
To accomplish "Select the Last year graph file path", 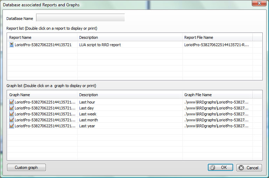I will click(216, 126).
